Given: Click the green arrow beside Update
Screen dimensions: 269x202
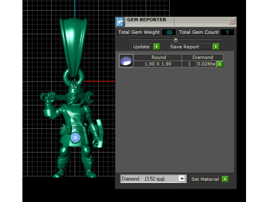Looking at the screenshot, I should 156,47.
